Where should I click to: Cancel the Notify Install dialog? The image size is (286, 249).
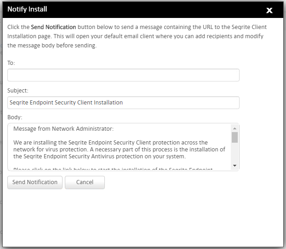(x=85, y=182)
